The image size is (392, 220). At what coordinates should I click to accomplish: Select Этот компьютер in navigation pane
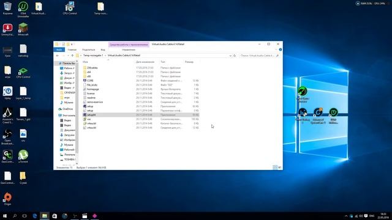click(67, 116)
